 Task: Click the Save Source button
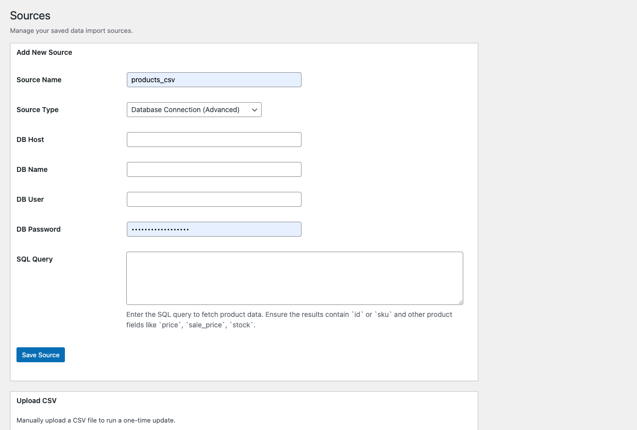40,355
